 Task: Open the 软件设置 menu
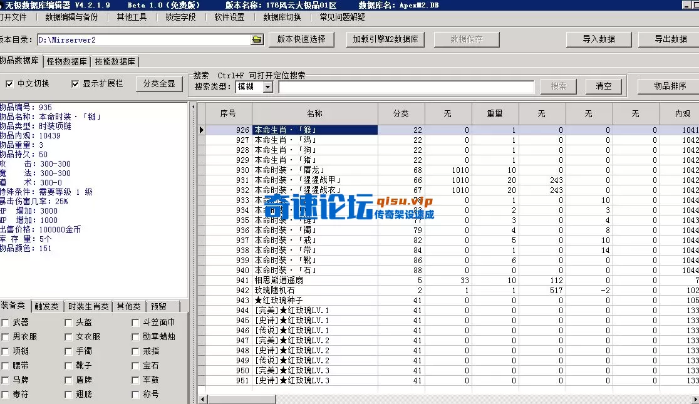pos(228,18)
